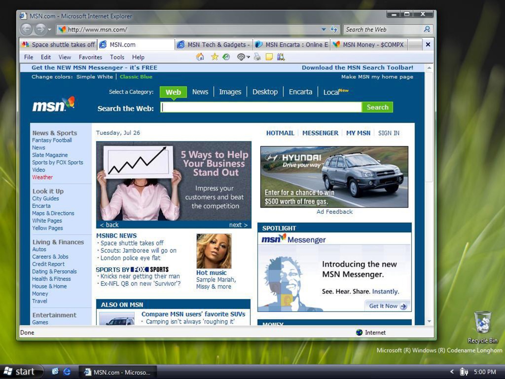Click the Weather link in News & Sports
505x379 pixels.
42,177
